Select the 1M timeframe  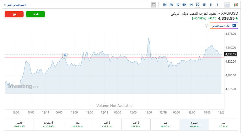(x=165, y=5)
